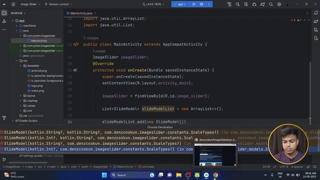Screen dimensions: 320x180
Task: Start debugging with the bug icon
Action: (201, 4)
